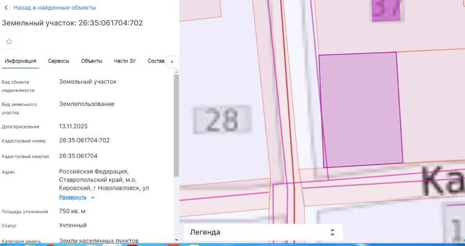This screenshot has height=246, width=465.
Task: Click scrollbar down arrow in info panel
Action: (x=177, y=240)
